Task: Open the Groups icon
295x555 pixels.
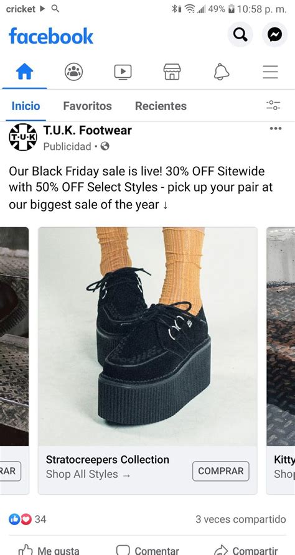Action: tap(73, 72)
